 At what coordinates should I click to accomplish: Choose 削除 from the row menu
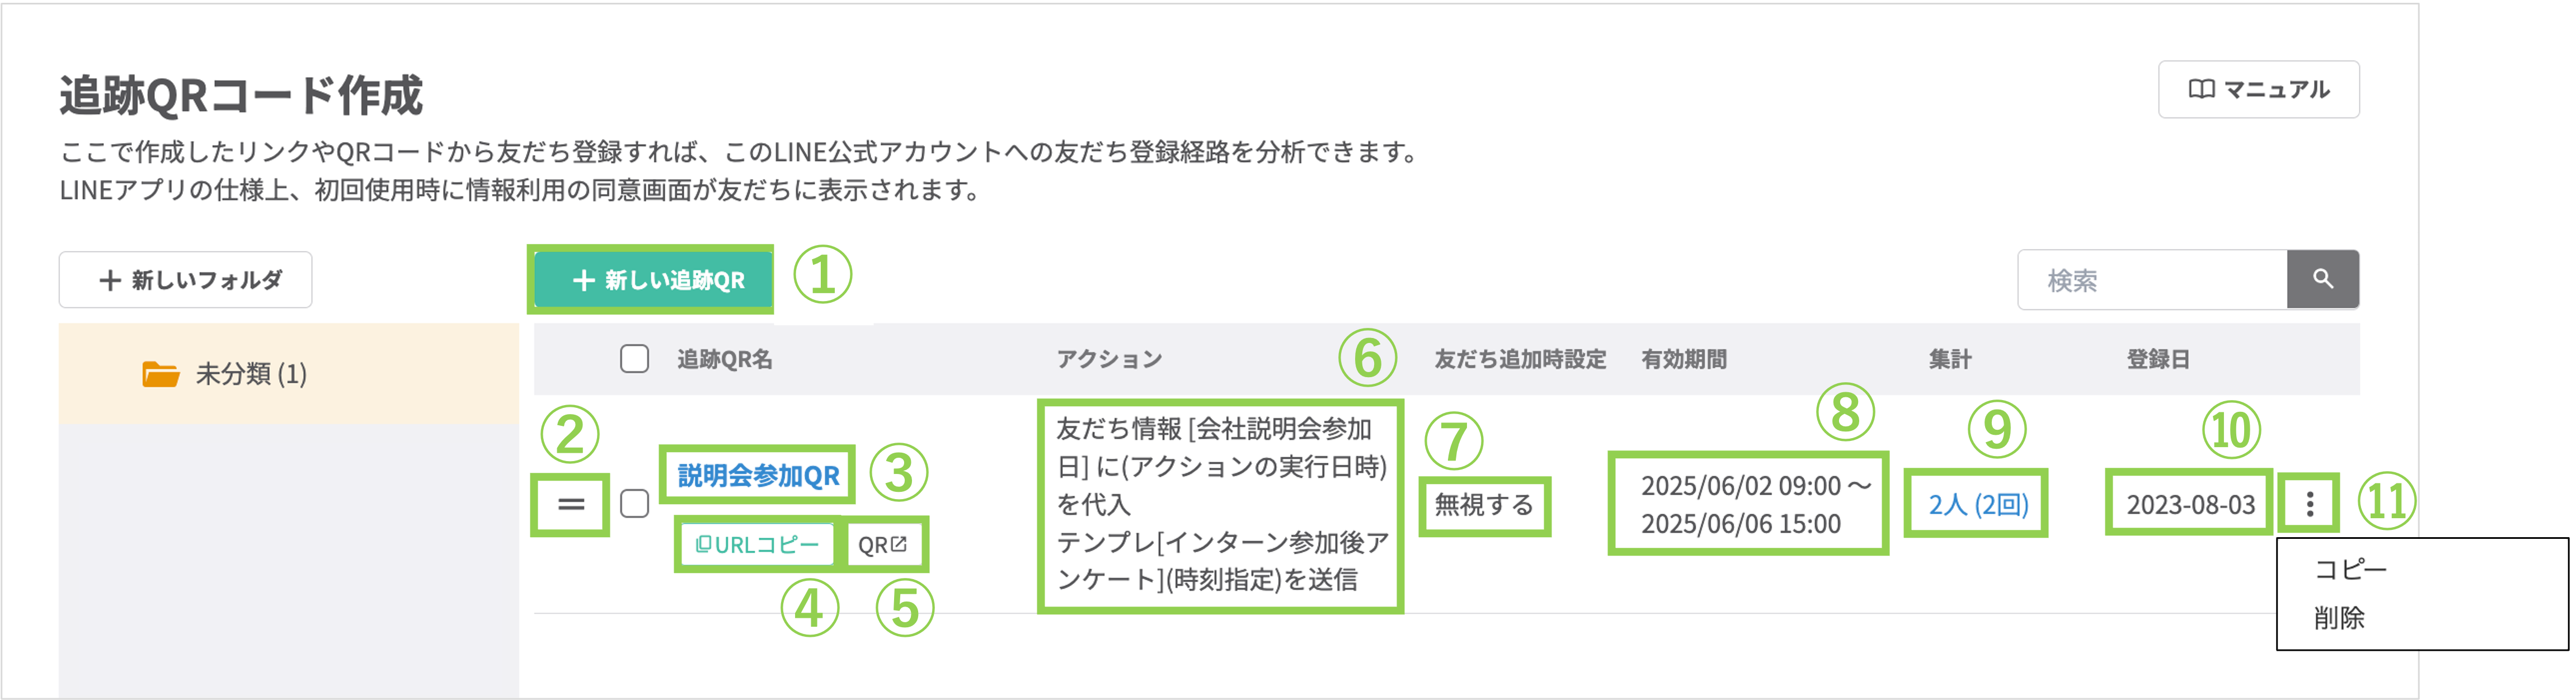click(x=2338, y=618)
